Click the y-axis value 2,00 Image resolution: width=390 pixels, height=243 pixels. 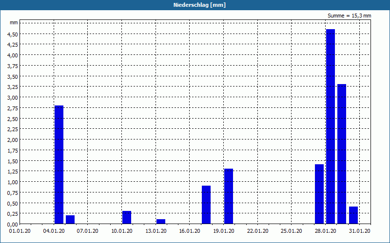pos(13,140)
